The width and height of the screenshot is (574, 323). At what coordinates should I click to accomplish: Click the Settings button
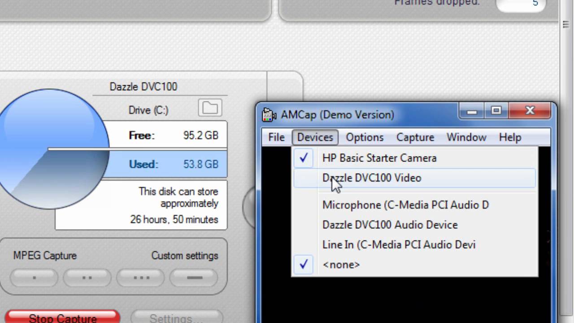click(177, 317)
